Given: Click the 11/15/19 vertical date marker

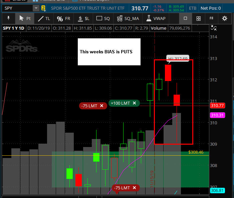Looking at the screenshot, I should click(152, 179).
